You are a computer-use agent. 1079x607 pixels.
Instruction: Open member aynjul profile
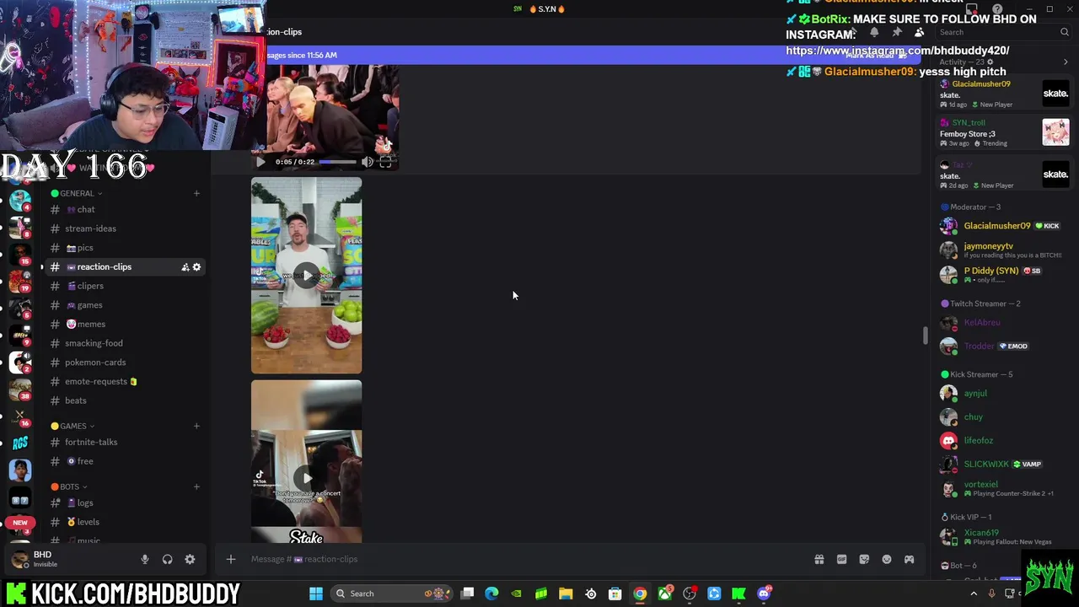[x=1004, y=393]
